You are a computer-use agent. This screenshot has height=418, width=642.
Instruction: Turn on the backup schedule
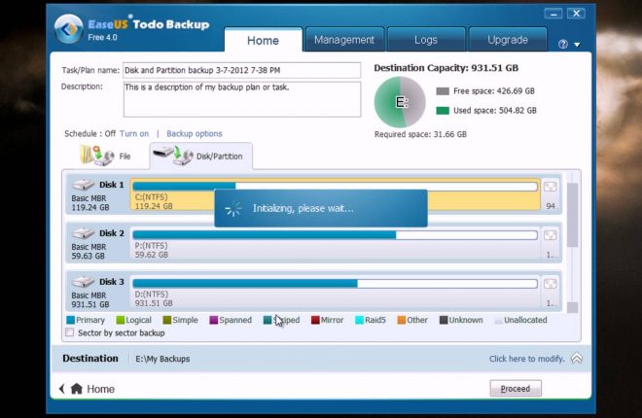134,134
